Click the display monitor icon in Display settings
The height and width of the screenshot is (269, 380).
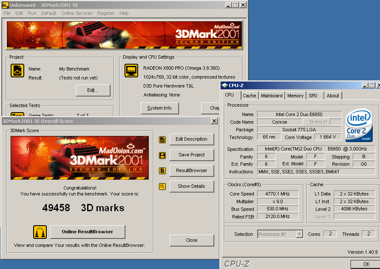131,71
